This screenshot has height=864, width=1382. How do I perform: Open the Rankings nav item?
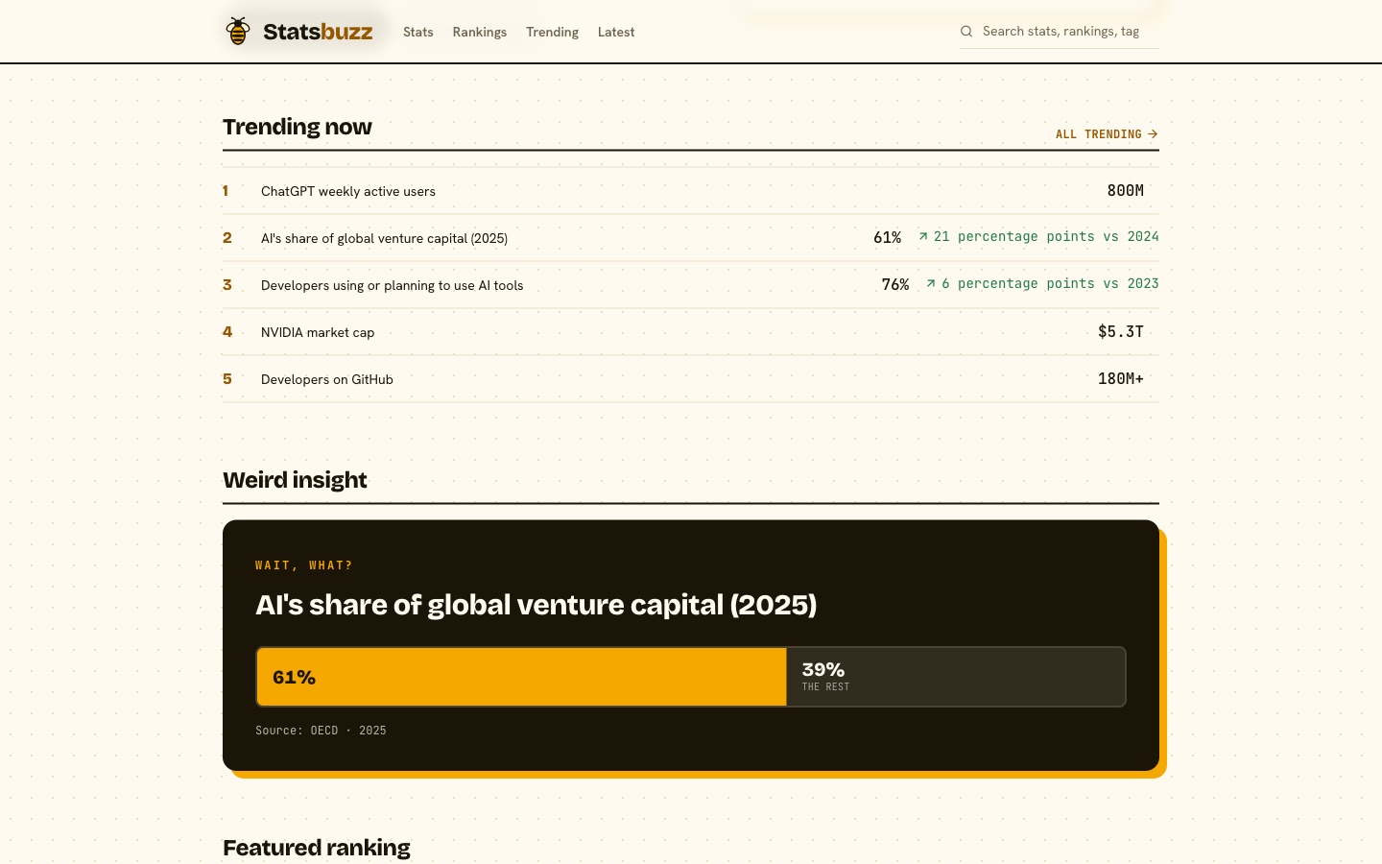[480, 32]
